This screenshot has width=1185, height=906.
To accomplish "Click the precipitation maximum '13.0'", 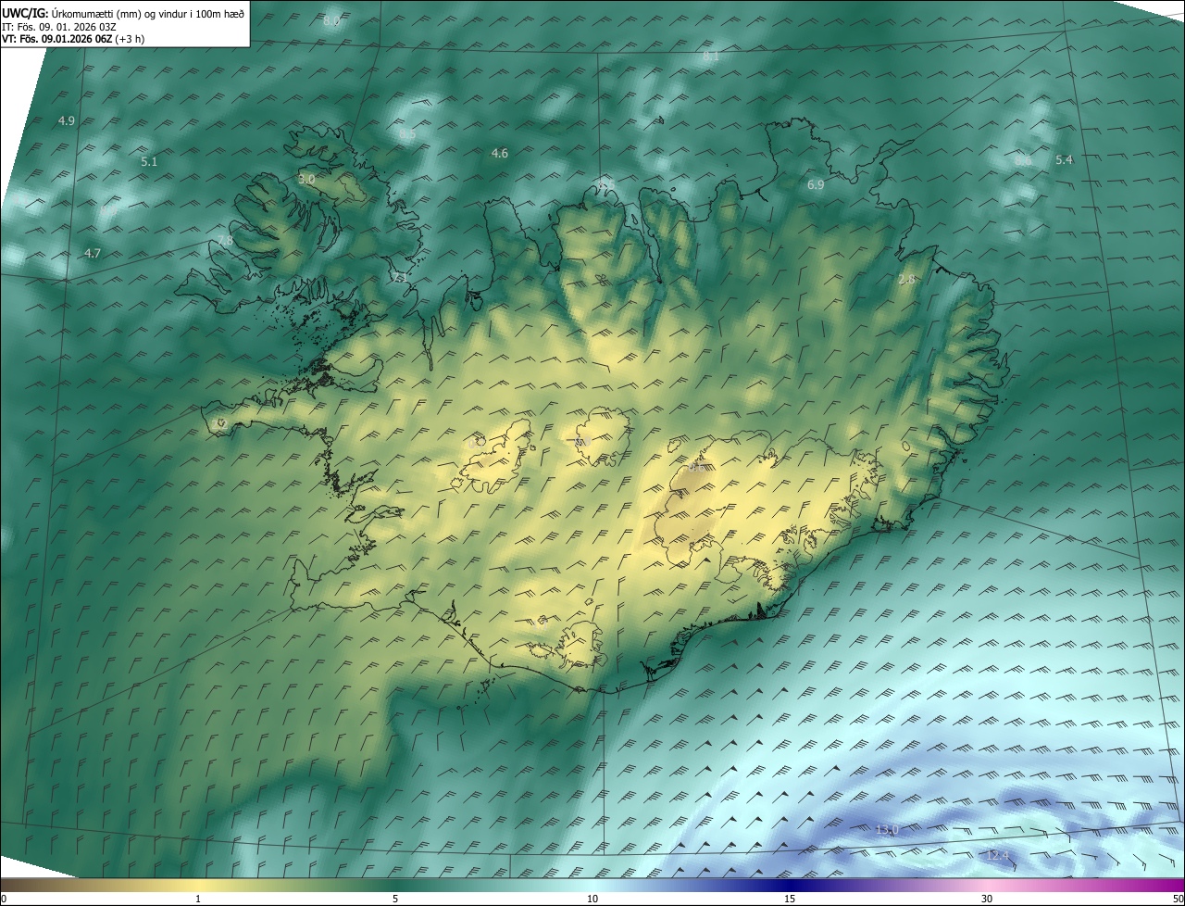I will [887, 829].
